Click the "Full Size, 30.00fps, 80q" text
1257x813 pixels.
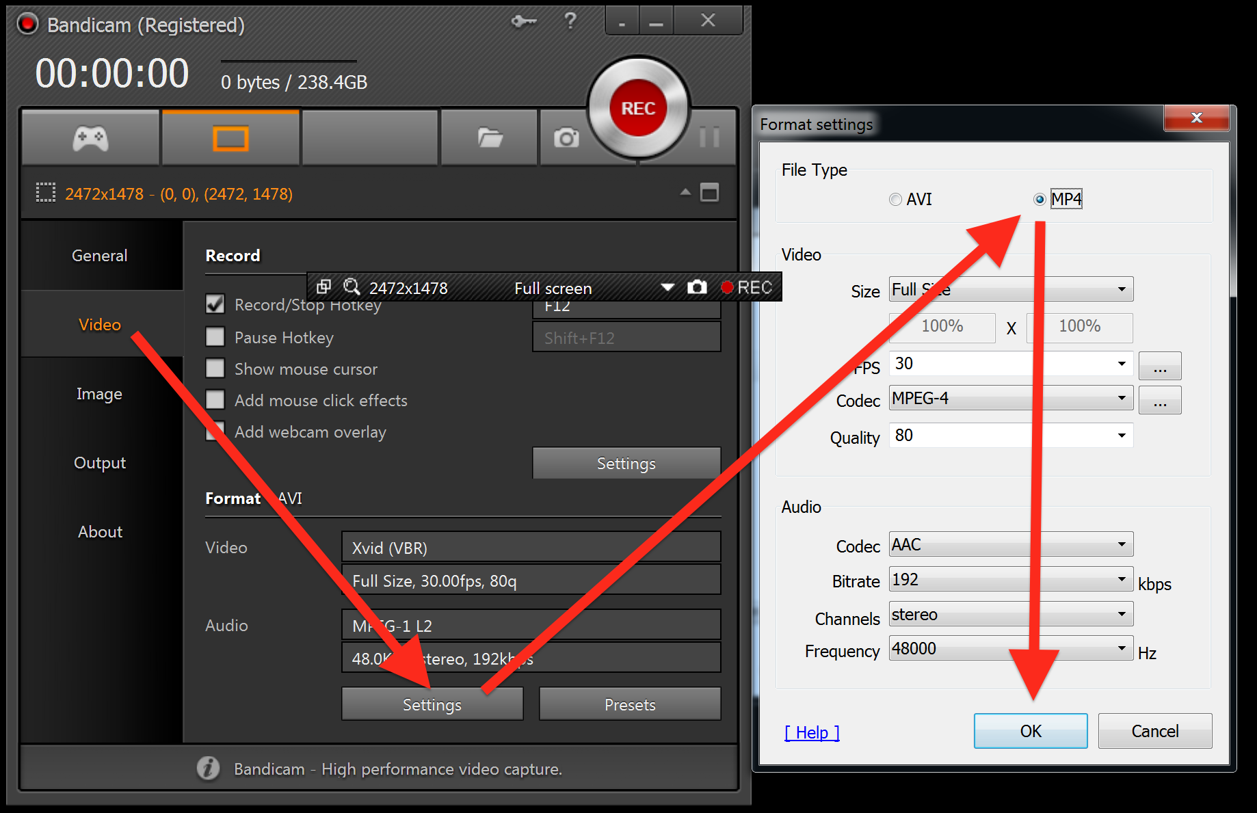(x=434, y=581)
